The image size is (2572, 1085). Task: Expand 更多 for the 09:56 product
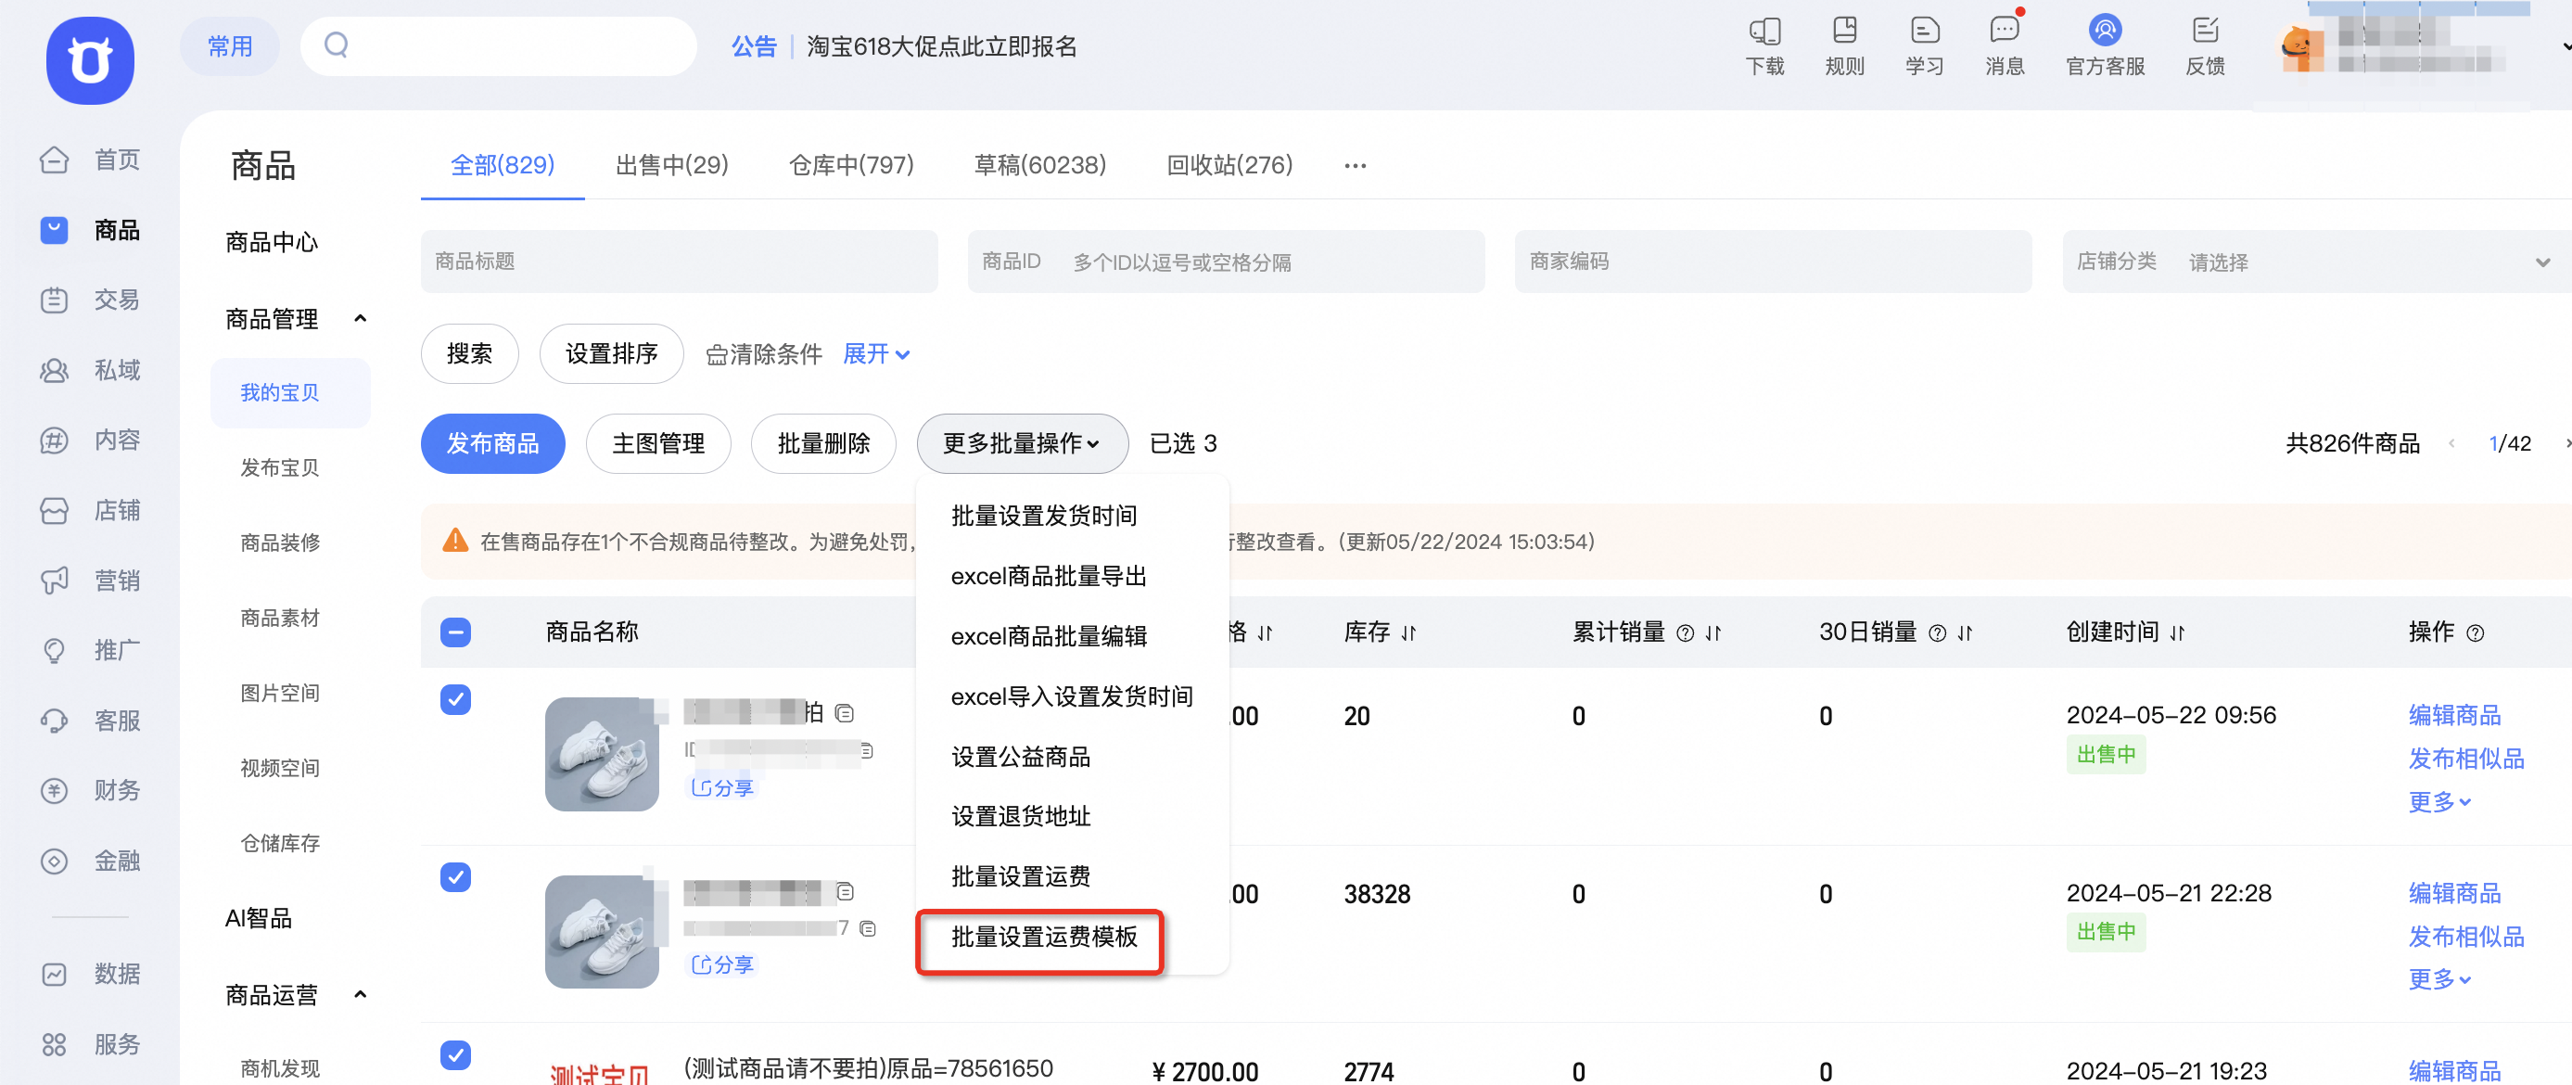[x=2438, y=801]
